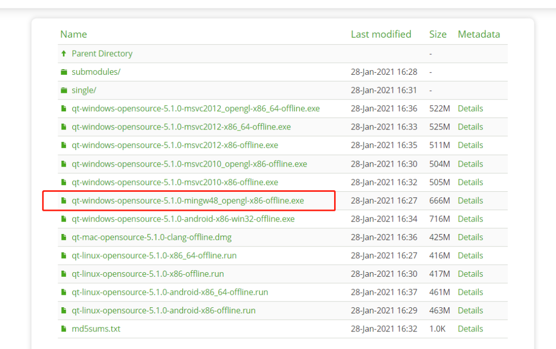Open Details for mingw48_opengl-x86 installer
Screen dimensions: 556x349
tap(471, 201)
